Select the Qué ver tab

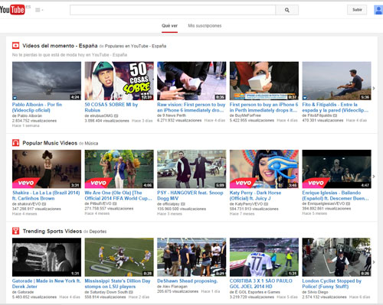169,26
